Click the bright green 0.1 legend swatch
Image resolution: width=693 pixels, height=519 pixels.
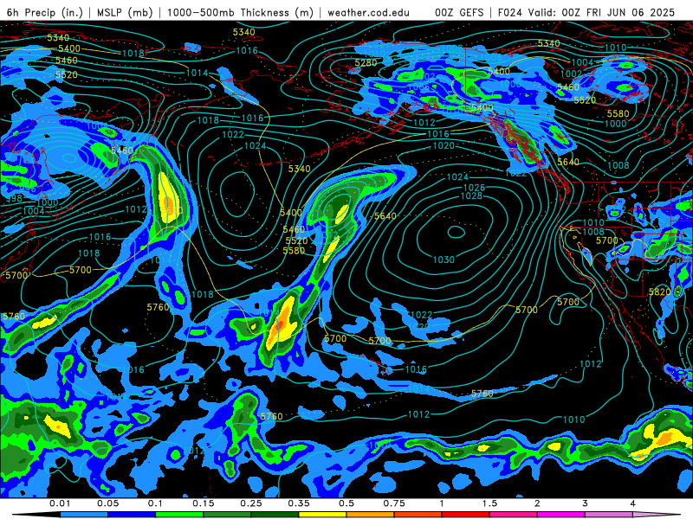coord(179,515)
